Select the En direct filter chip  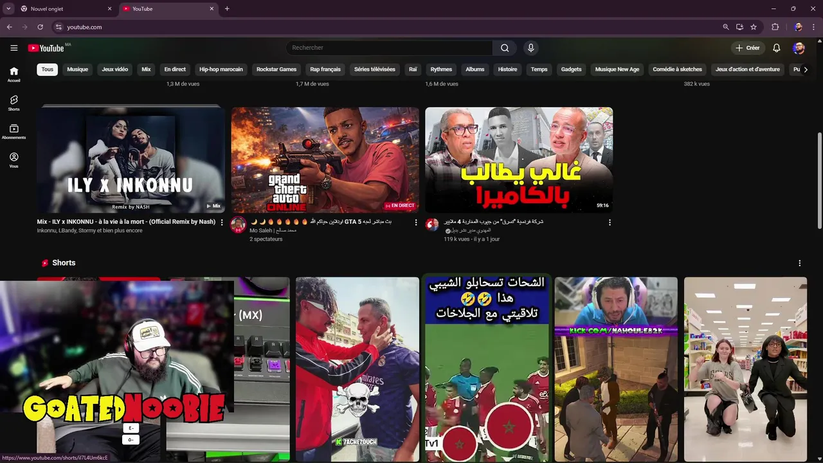(175, 69)
